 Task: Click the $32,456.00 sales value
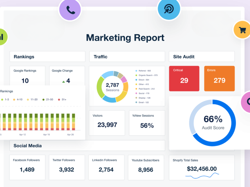click(202, 169)
